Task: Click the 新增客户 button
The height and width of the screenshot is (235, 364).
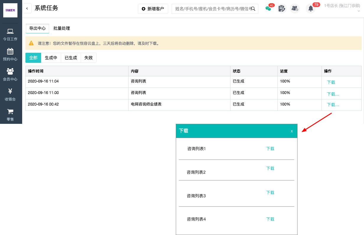Action: (x=153, y=9)
